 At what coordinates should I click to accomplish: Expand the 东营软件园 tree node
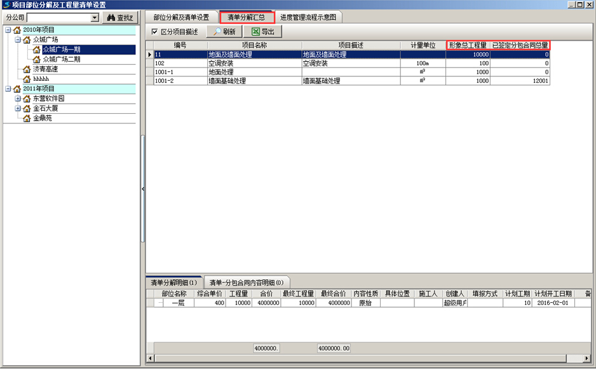tap(18, 99)
